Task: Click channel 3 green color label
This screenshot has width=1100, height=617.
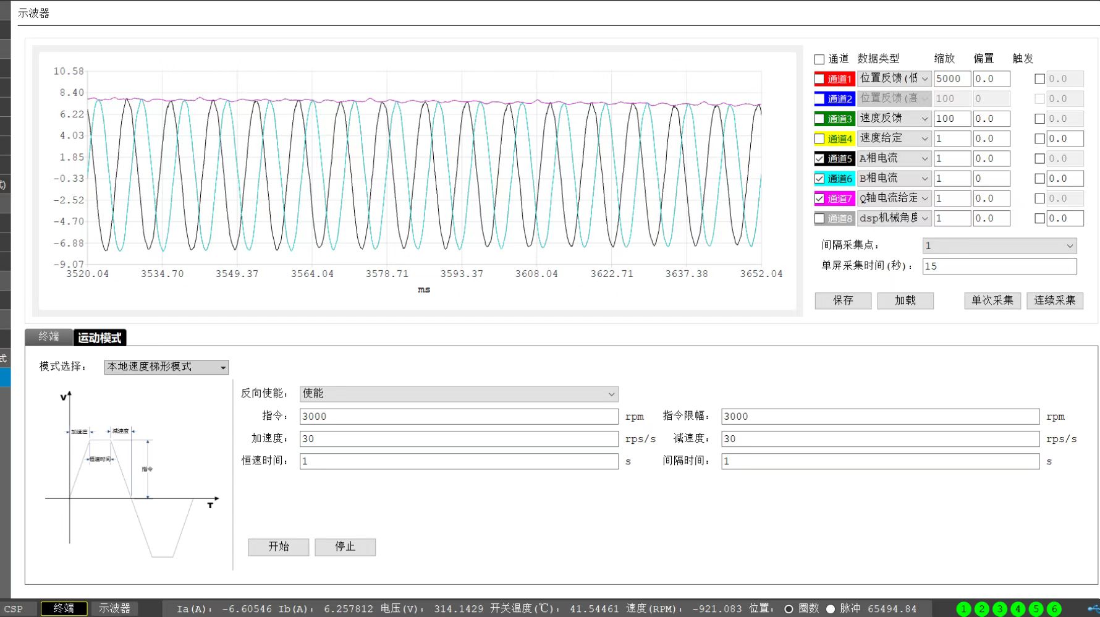Action: point(840,119)
